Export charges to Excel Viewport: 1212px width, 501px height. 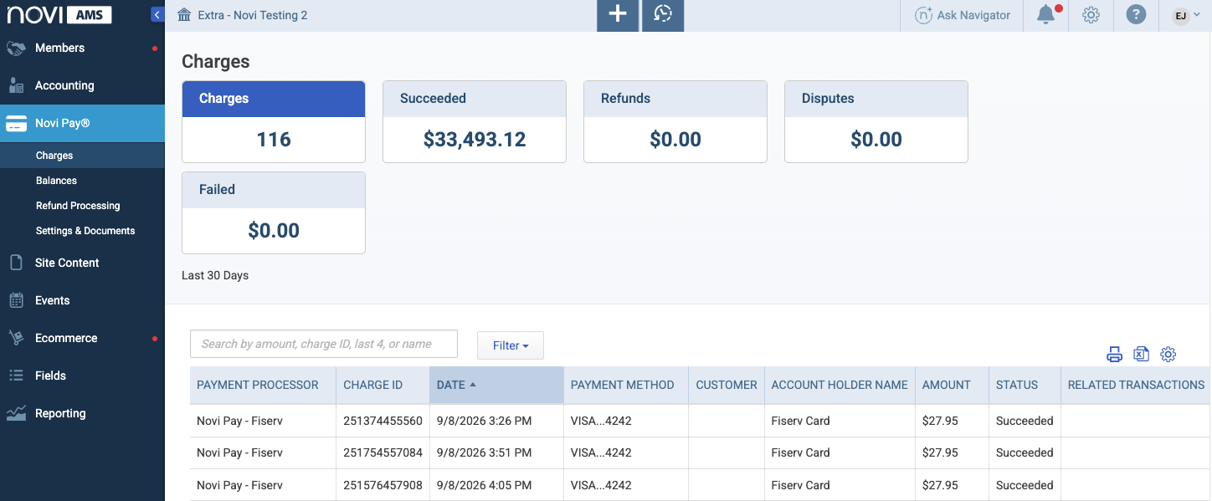pyautogui.click(x=1141, y=355)
